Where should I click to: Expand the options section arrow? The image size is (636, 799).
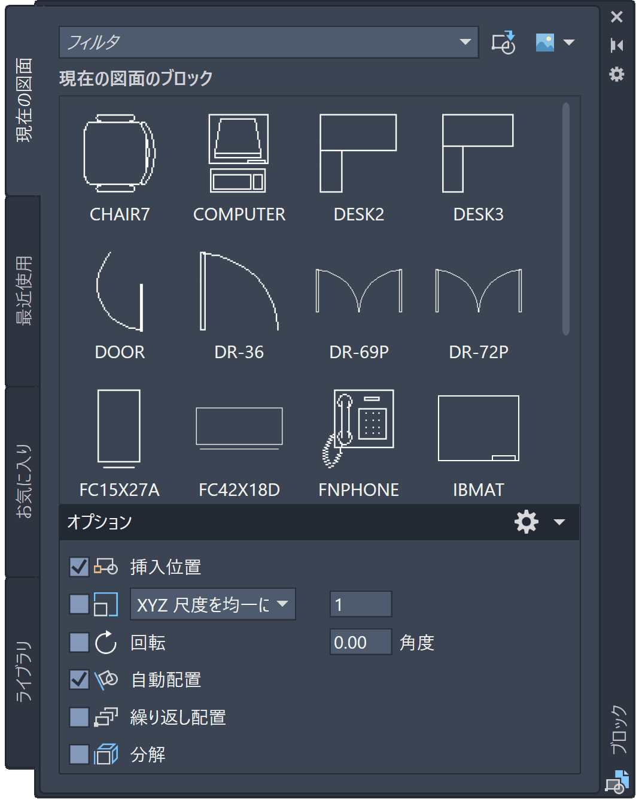coord(559,522)
